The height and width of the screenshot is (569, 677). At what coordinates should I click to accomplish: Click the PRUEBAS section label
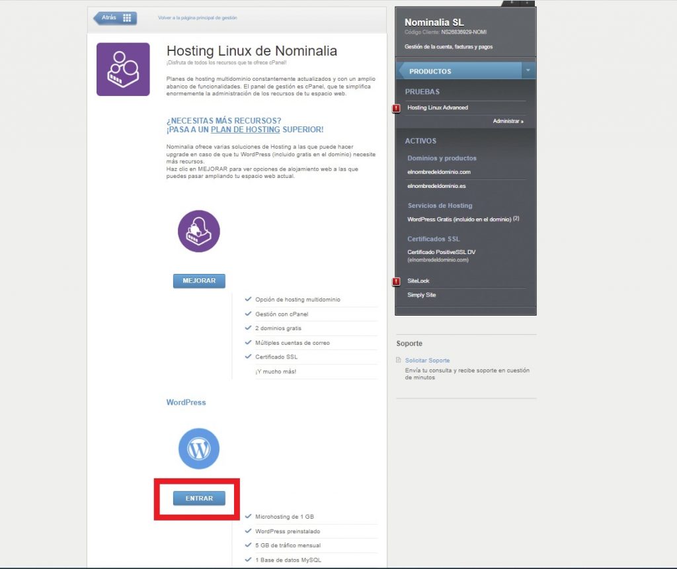click(x=422, y=91)
